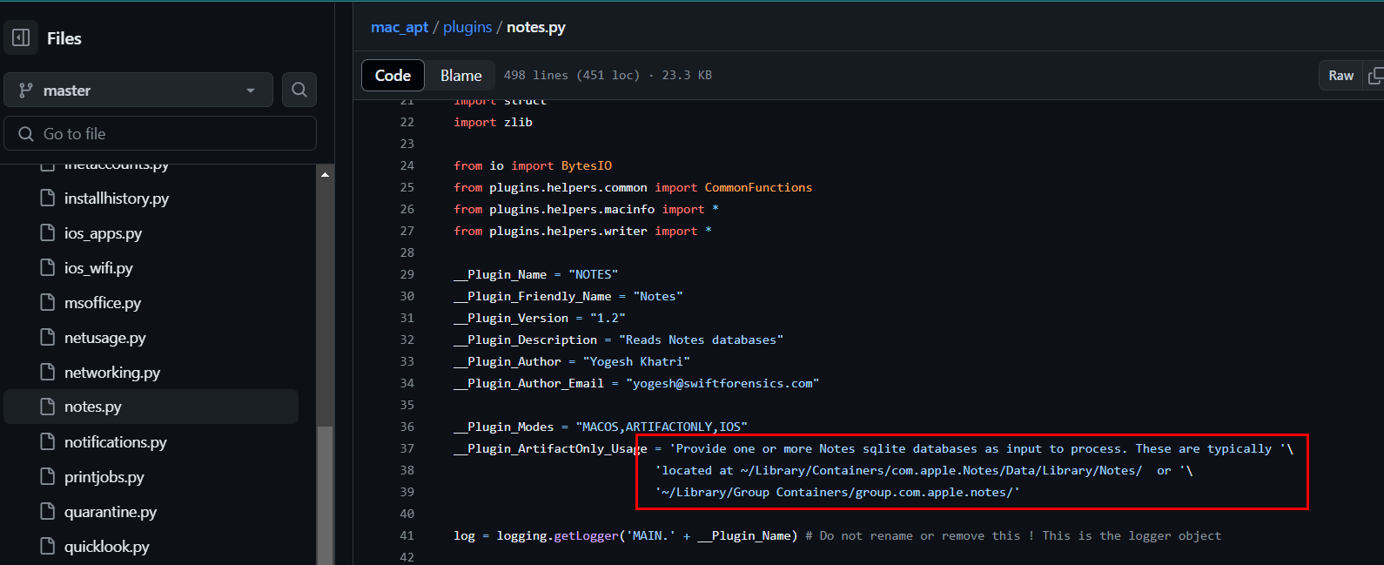
Task: Click the file icon next to installhistory.py
Action: pos(48,198)
